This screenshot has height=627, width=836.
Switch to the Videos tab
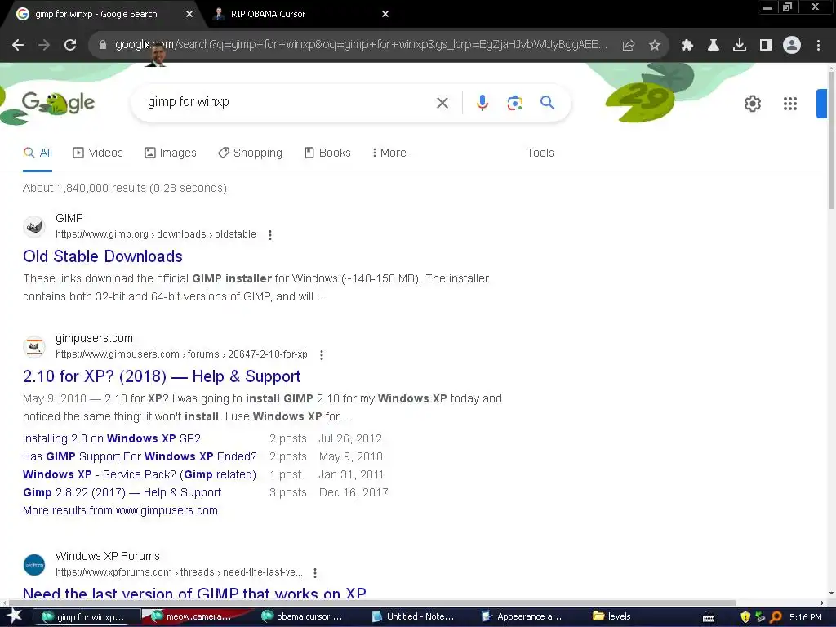[x=98, y=153]
